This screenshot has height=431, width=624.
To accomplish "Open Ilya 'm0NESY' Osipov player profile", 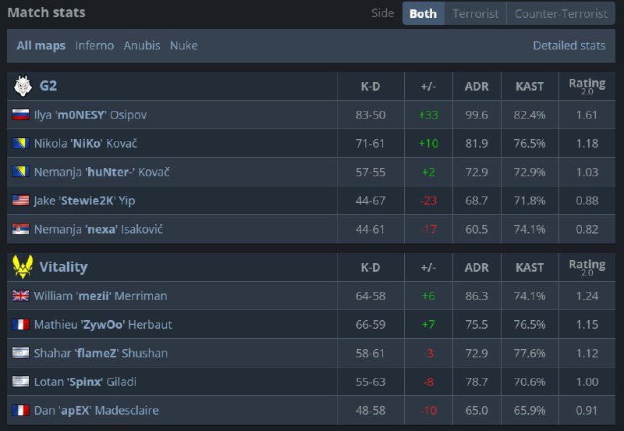I will (x=90, y=115).
